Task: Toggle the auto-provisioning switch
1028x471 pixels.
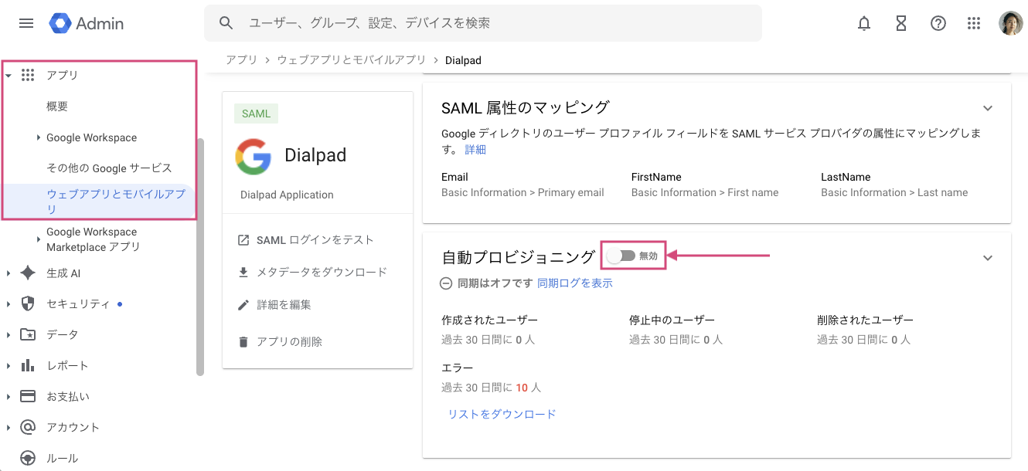Action: click(x=621, y=256)
